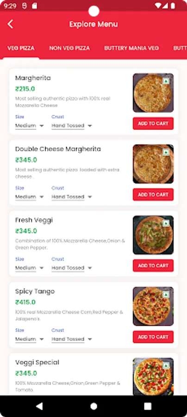Tap Android back navigation triangle
The image size is (187, 417).
point(39,406)
